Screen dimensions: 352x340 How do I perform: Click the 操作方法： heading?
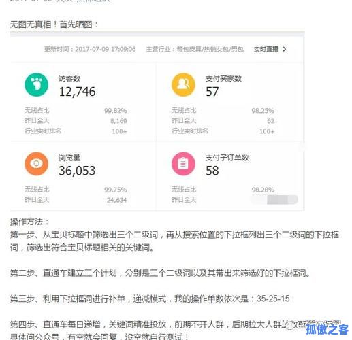click(29, 222)
